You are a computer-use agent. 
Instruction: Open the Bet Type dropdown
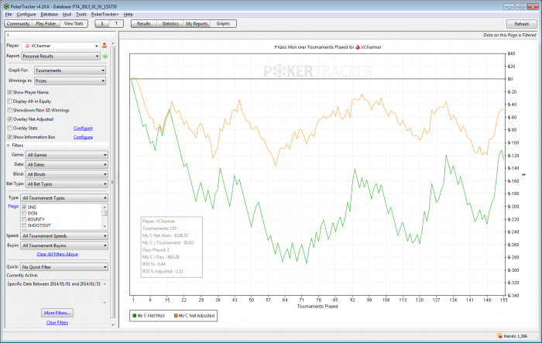(67, 184)
